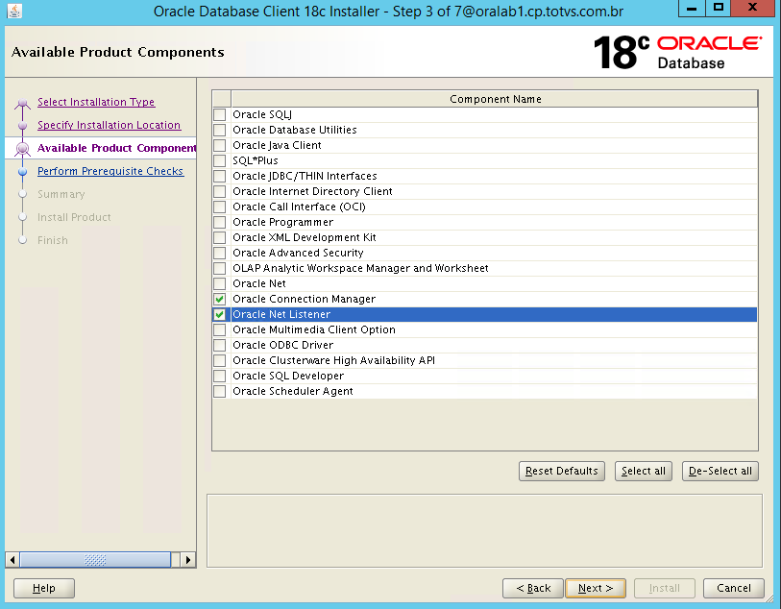This screenshot has width=781, height=609.
Task: Click the empty description text area
Action: [484, 531]
